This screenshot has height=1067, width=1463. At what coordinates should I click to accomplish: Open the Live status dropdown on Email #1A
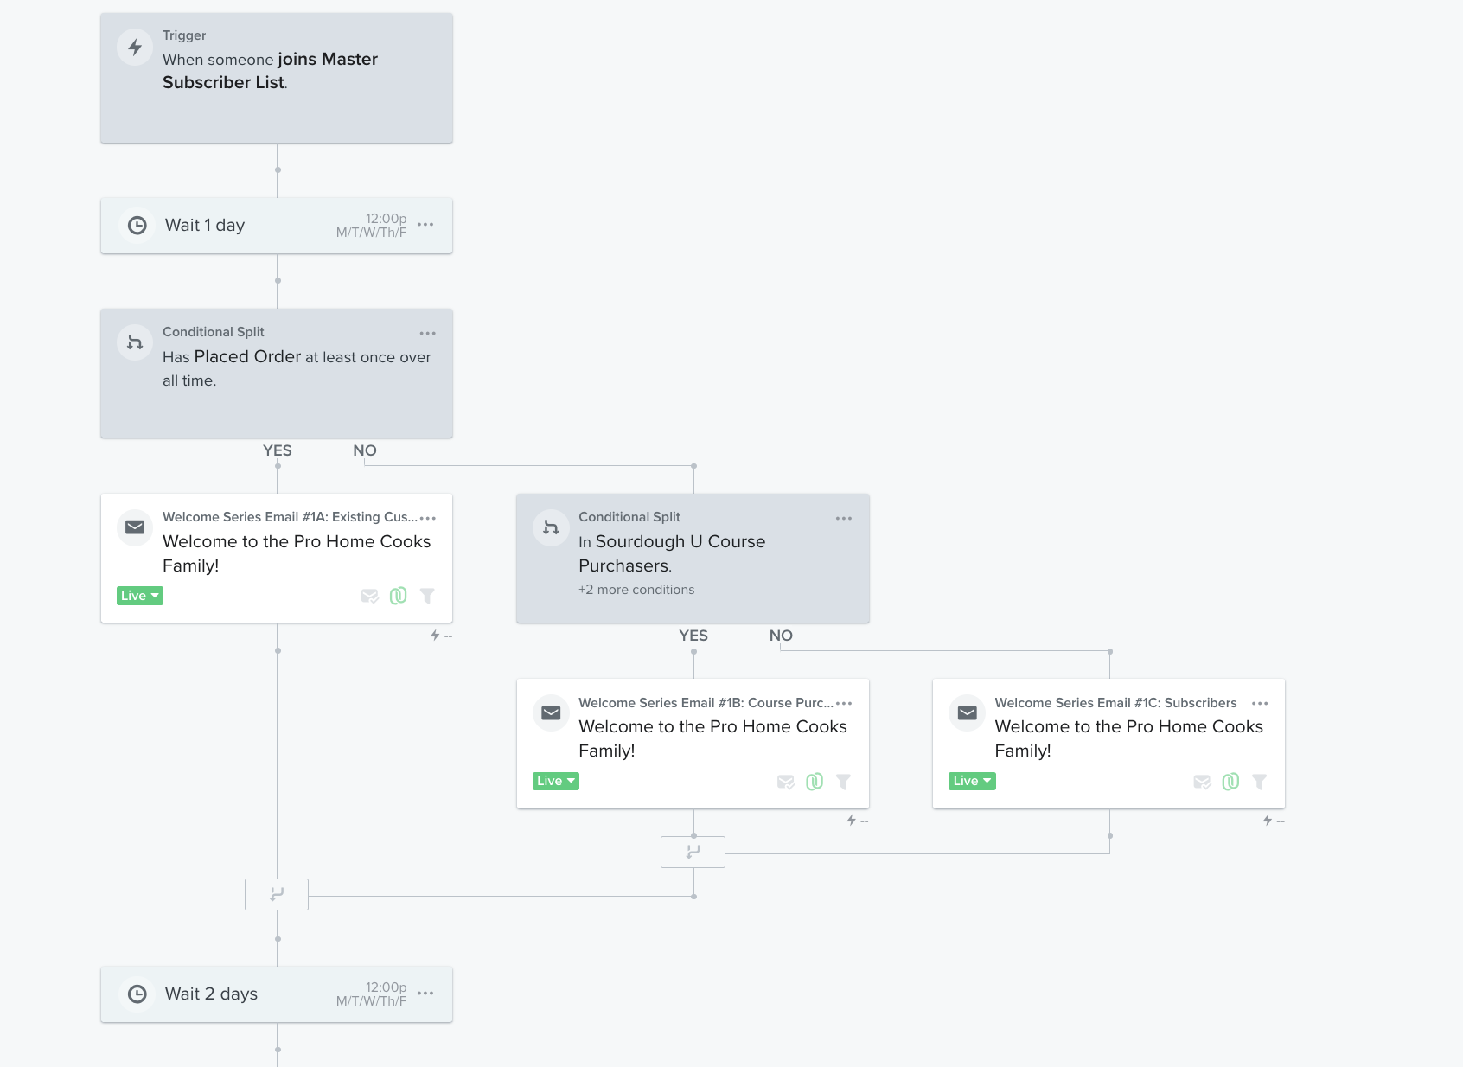(x=140, y=596)
